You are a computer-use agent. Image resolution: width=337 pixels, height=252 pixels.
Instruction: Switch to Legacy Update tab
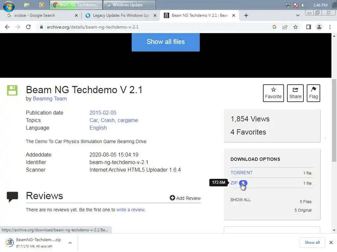pyautogui.click(x=121, y=15)
